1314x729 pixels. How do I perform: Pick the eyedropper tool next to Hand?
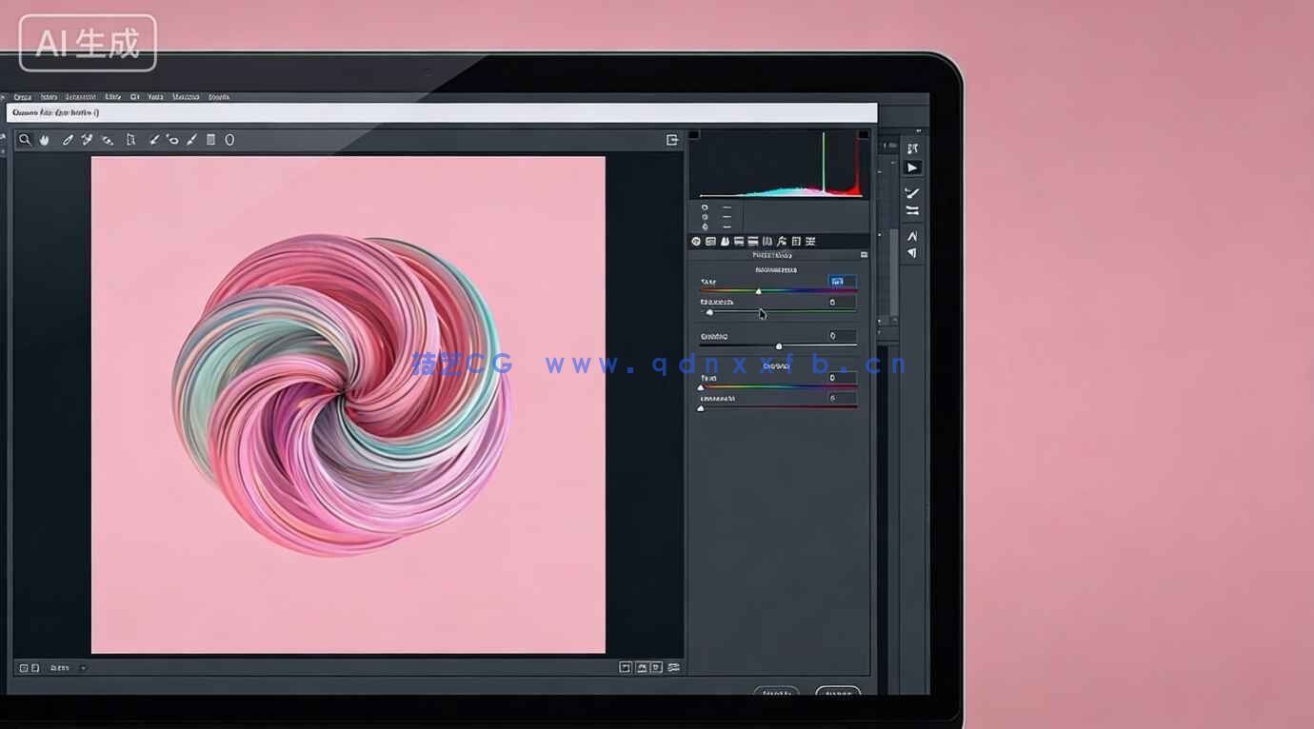(68, 140)
